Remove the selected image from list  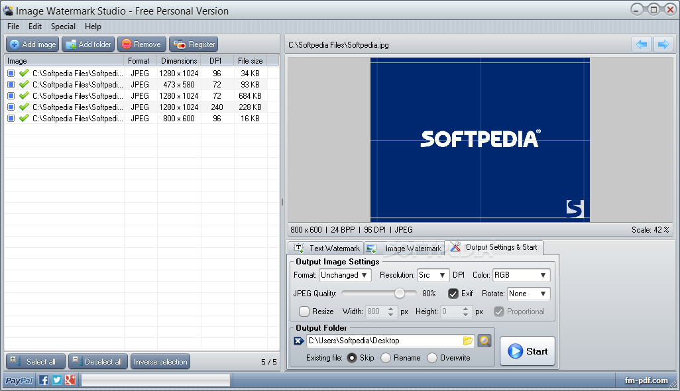coord(142,44)
